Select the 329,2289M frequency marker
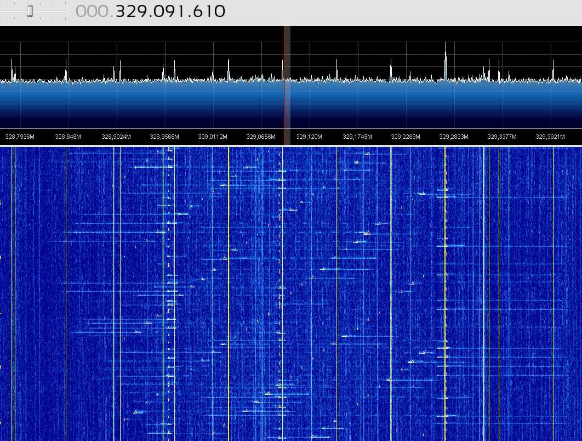The image size is (582, 441). (x=406, y=137)
